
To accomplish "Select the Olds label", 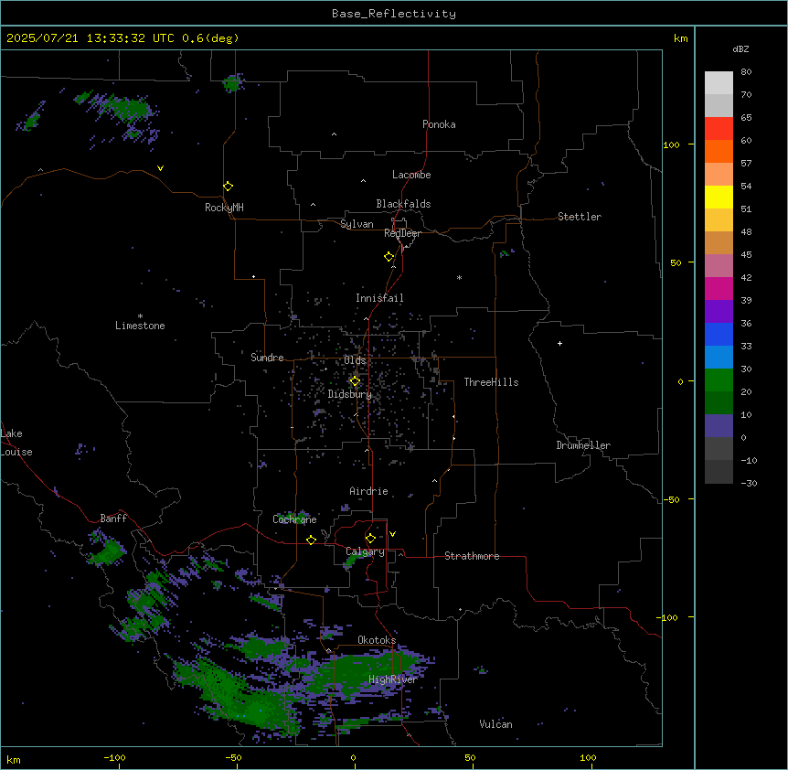I will coord(355,360).
